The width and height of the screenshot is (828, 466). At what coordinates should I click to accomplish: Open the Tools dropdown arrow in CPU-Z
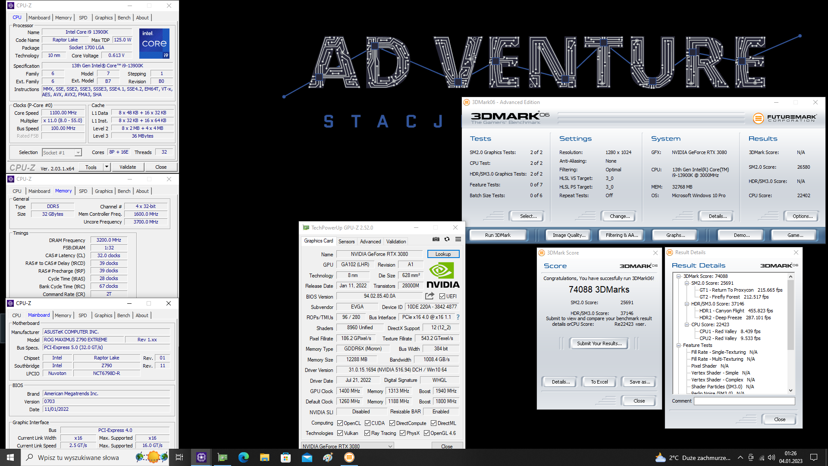click(107, 167)
